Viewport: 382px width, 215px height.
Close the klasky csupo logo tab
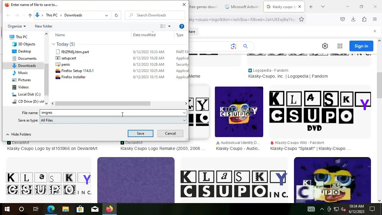tap(300, 7)
